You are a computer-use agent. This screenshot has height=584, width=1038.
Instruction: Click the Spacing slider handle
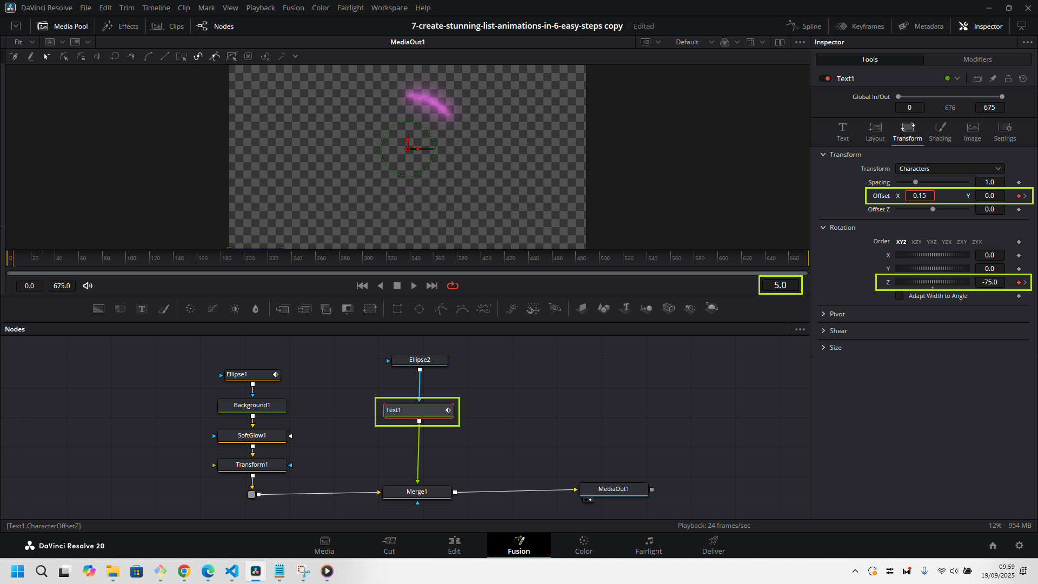tap(915, 182)
